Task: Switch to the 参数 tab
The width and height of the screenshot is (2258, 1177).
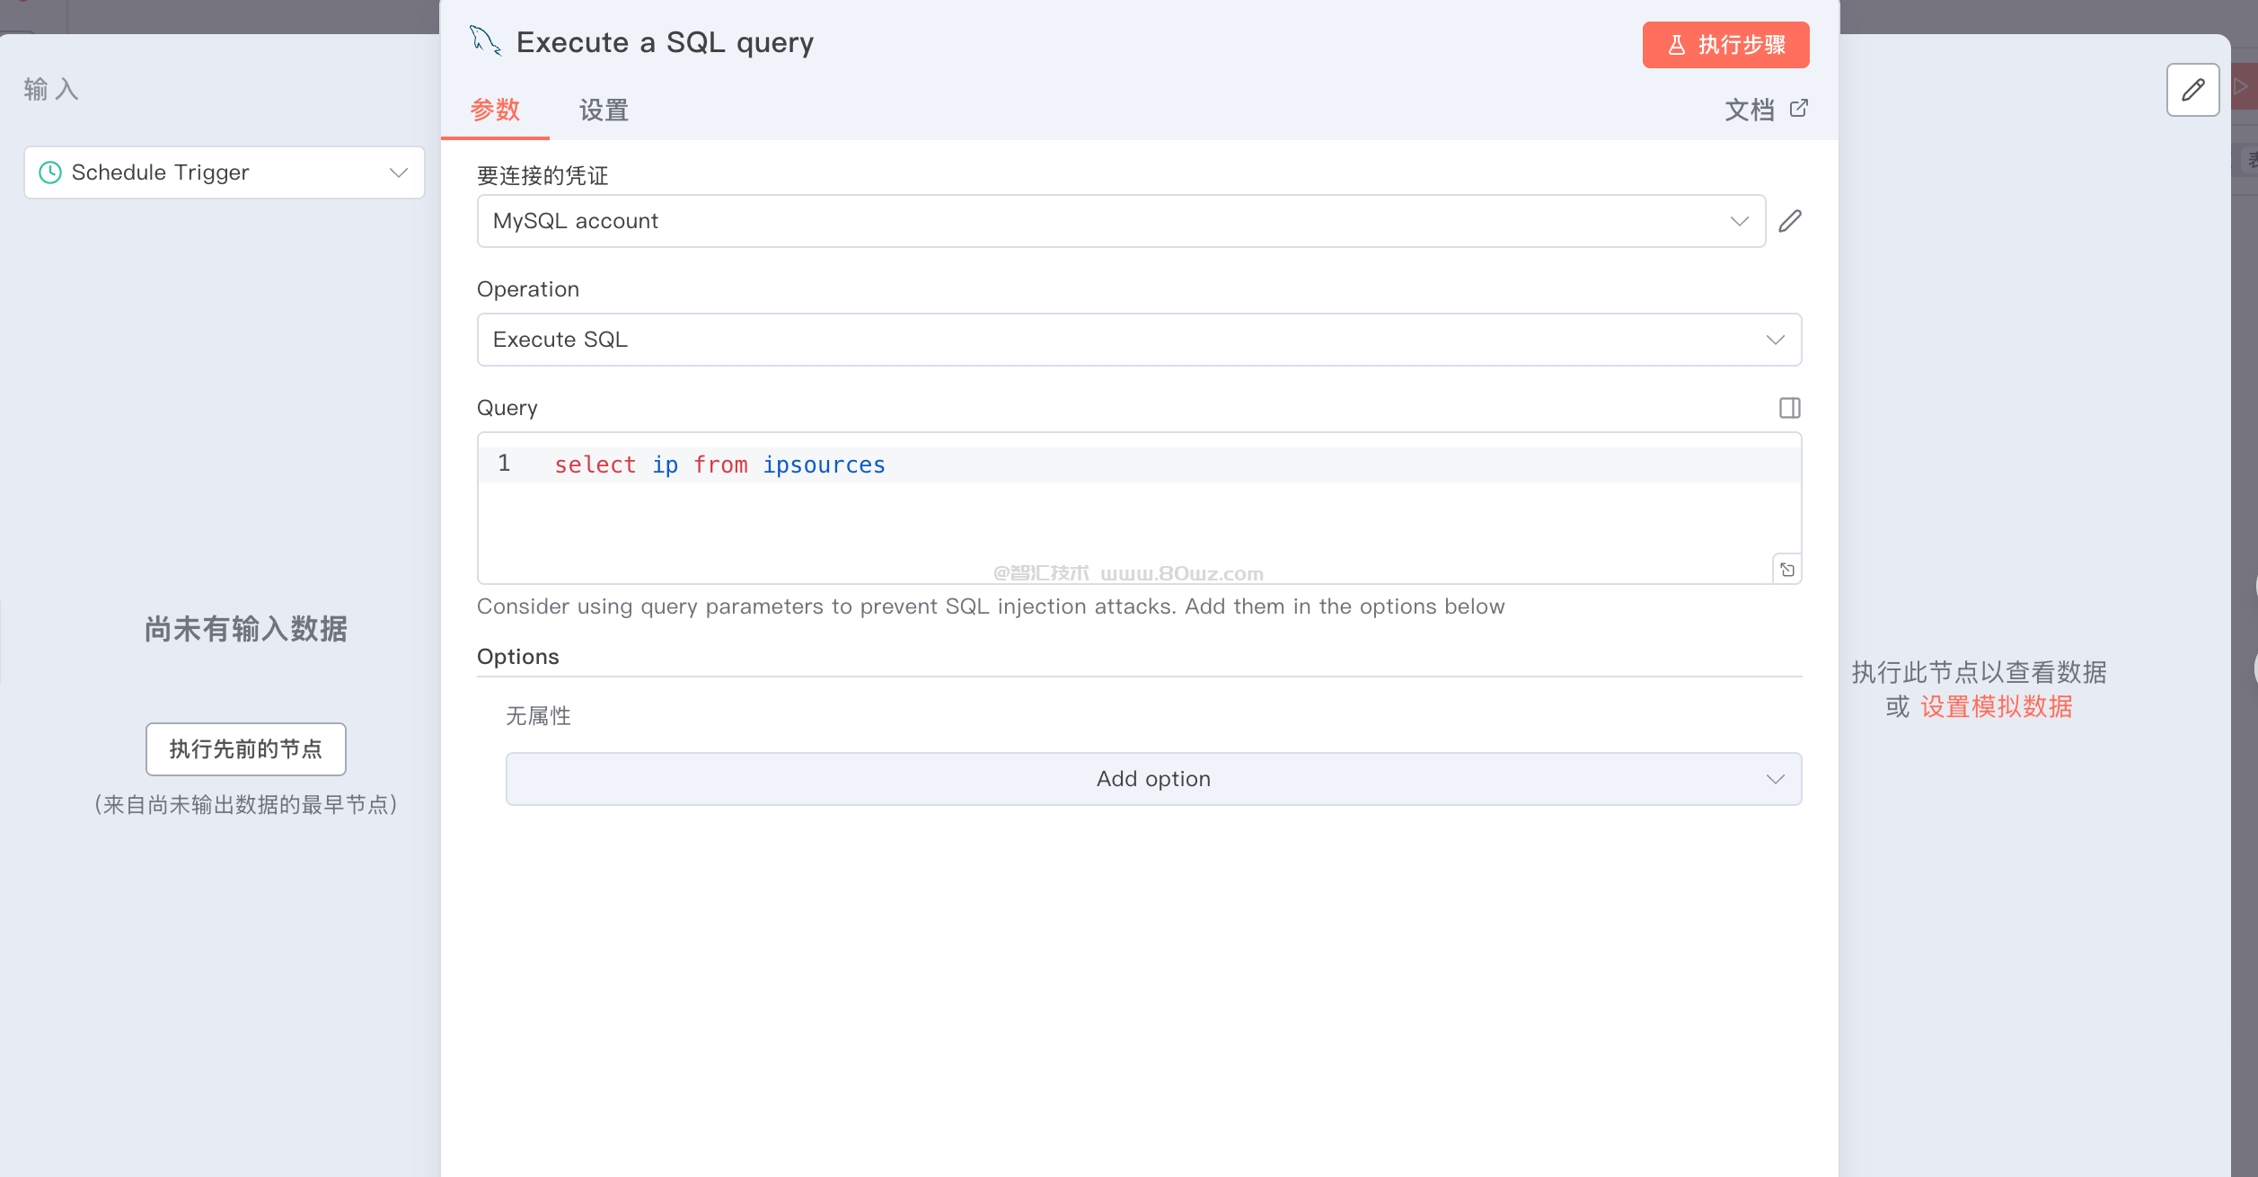Action: point(495,111)
